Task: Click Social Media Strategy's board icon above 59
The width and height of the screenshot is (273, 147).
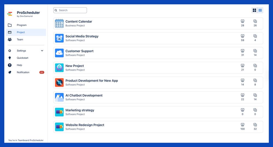Action: tap(243, 36)
